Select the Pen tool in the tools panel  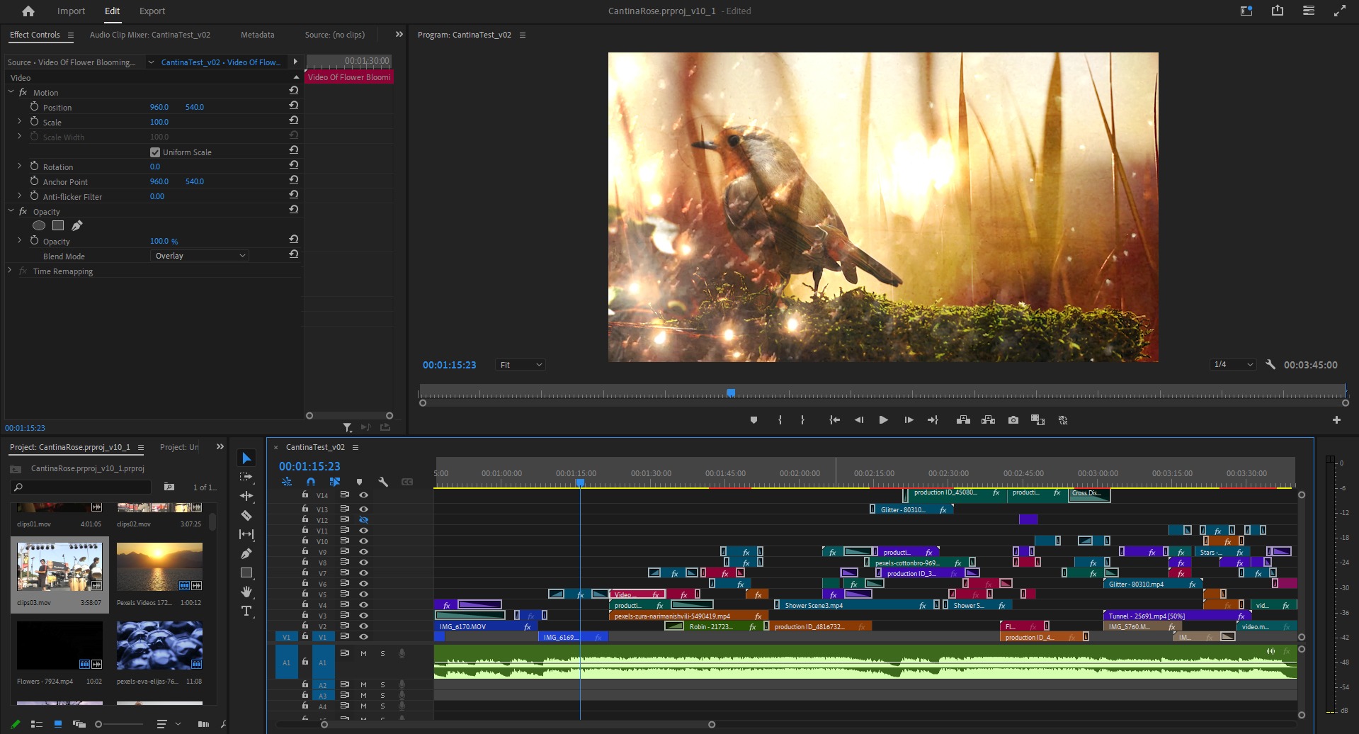(x=246, y=553)
